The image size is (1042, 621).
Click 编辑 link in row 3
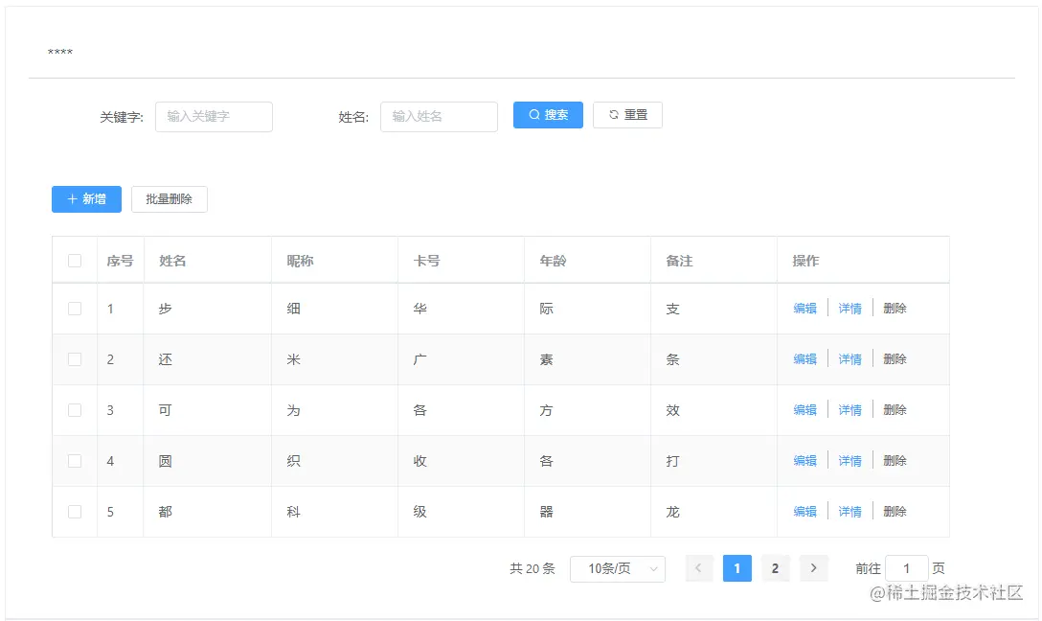(804, 409)
